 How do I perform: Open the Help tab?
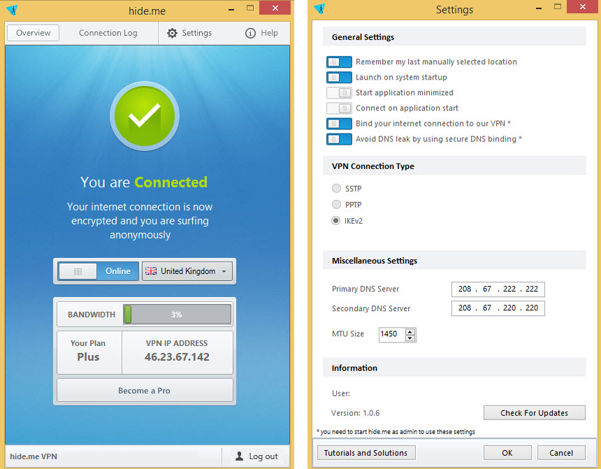262,33
